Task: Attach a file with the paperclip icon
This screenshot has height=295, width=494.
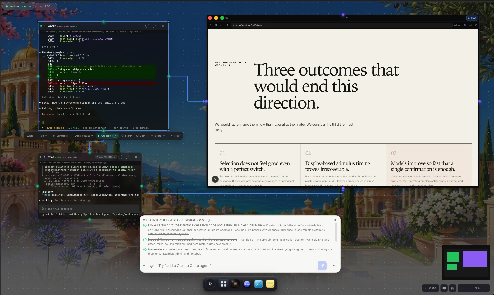Action: [x=152, y=266]
